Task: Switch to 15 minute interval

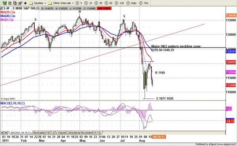Action: point(88,3)
